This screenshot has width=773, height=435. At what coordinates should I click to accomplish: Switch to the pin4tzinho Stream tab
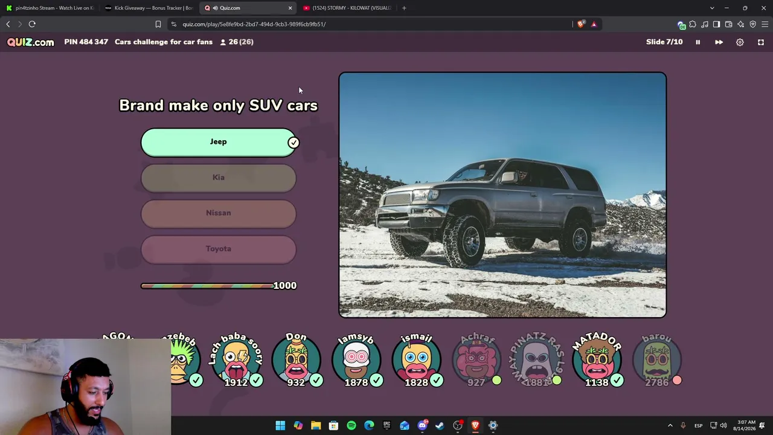(x=50, y=8)
